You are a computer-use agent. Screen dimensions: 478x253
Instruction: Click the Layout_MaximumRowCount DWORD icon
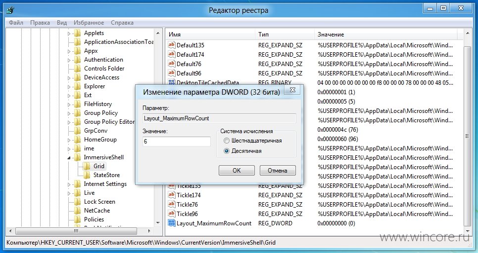pos(171,223)
